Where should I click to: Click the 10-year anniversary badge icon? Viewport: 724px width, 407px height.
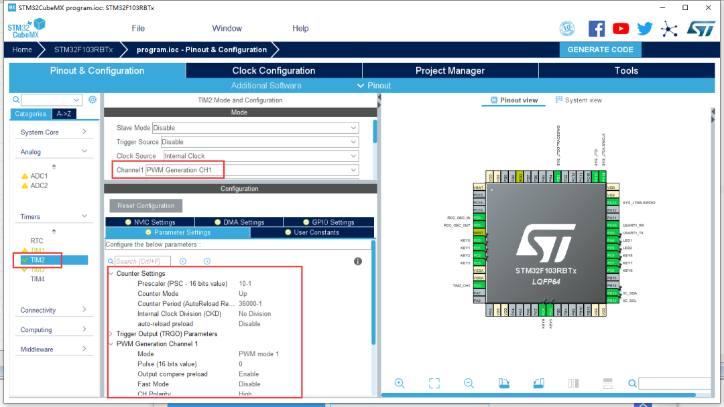(567, 29)
